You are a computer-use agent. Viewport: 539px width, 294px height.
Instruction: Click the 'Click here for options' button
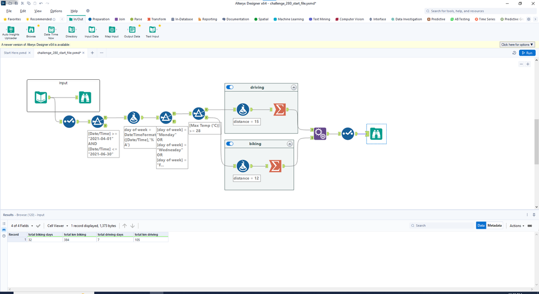[517, 45]
